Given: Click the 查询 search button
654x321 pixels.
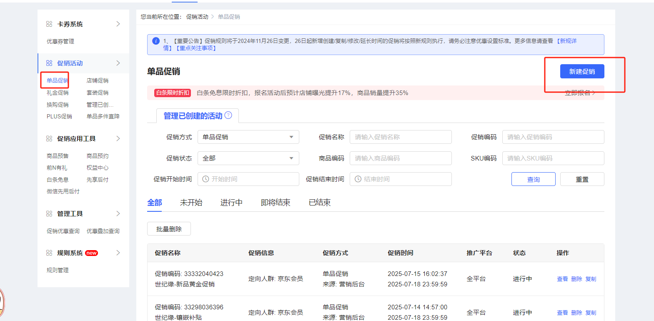Looking at the screenshot, I should 533,179.
